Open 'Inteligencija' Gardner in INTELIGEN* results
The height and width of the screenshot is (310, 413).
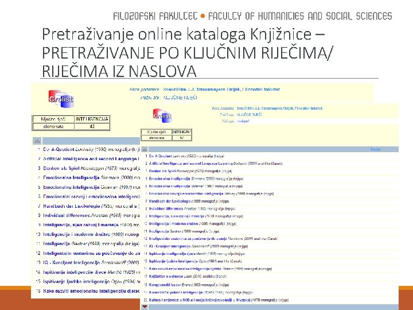(x=158, y=231)
